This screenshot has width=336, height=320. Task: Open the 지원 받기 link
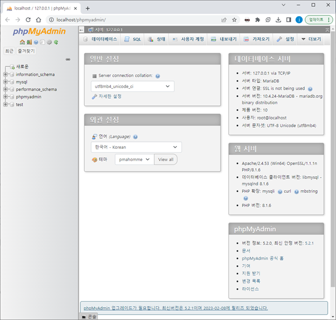tap(251, 274)
